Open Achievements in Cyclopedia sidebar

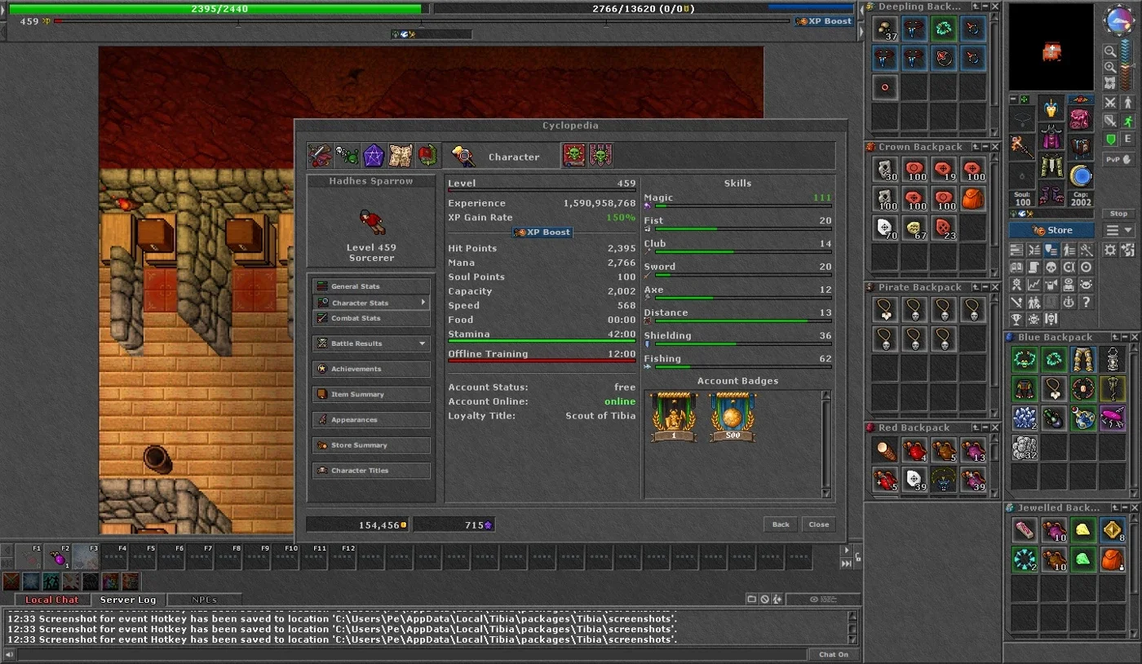click(371, 369)
